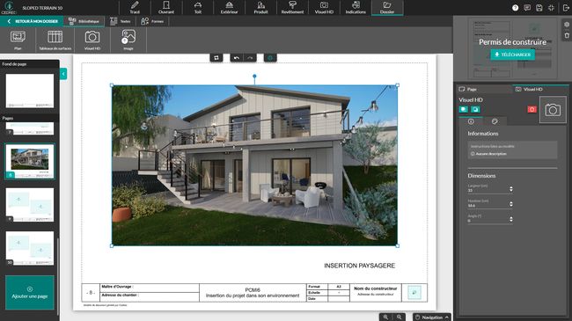Switch to the Bibliothèque tab

84,21
